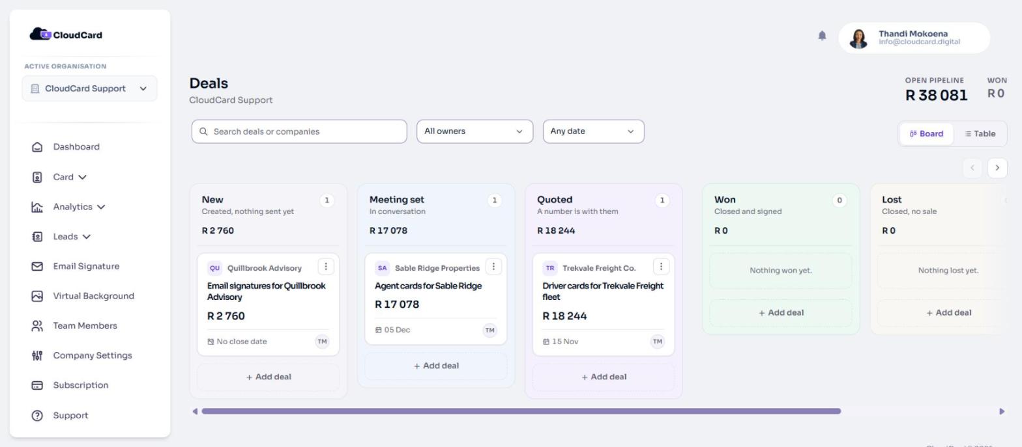Click the search magnifier icon
Screen dimensions: 1022x447
point(203,131)
